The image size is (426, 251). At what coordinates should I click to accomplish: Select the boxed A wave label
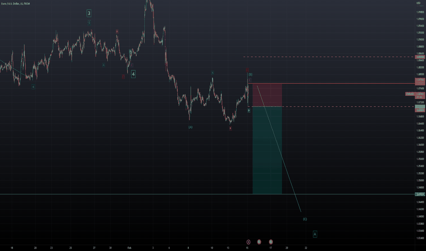315,234
